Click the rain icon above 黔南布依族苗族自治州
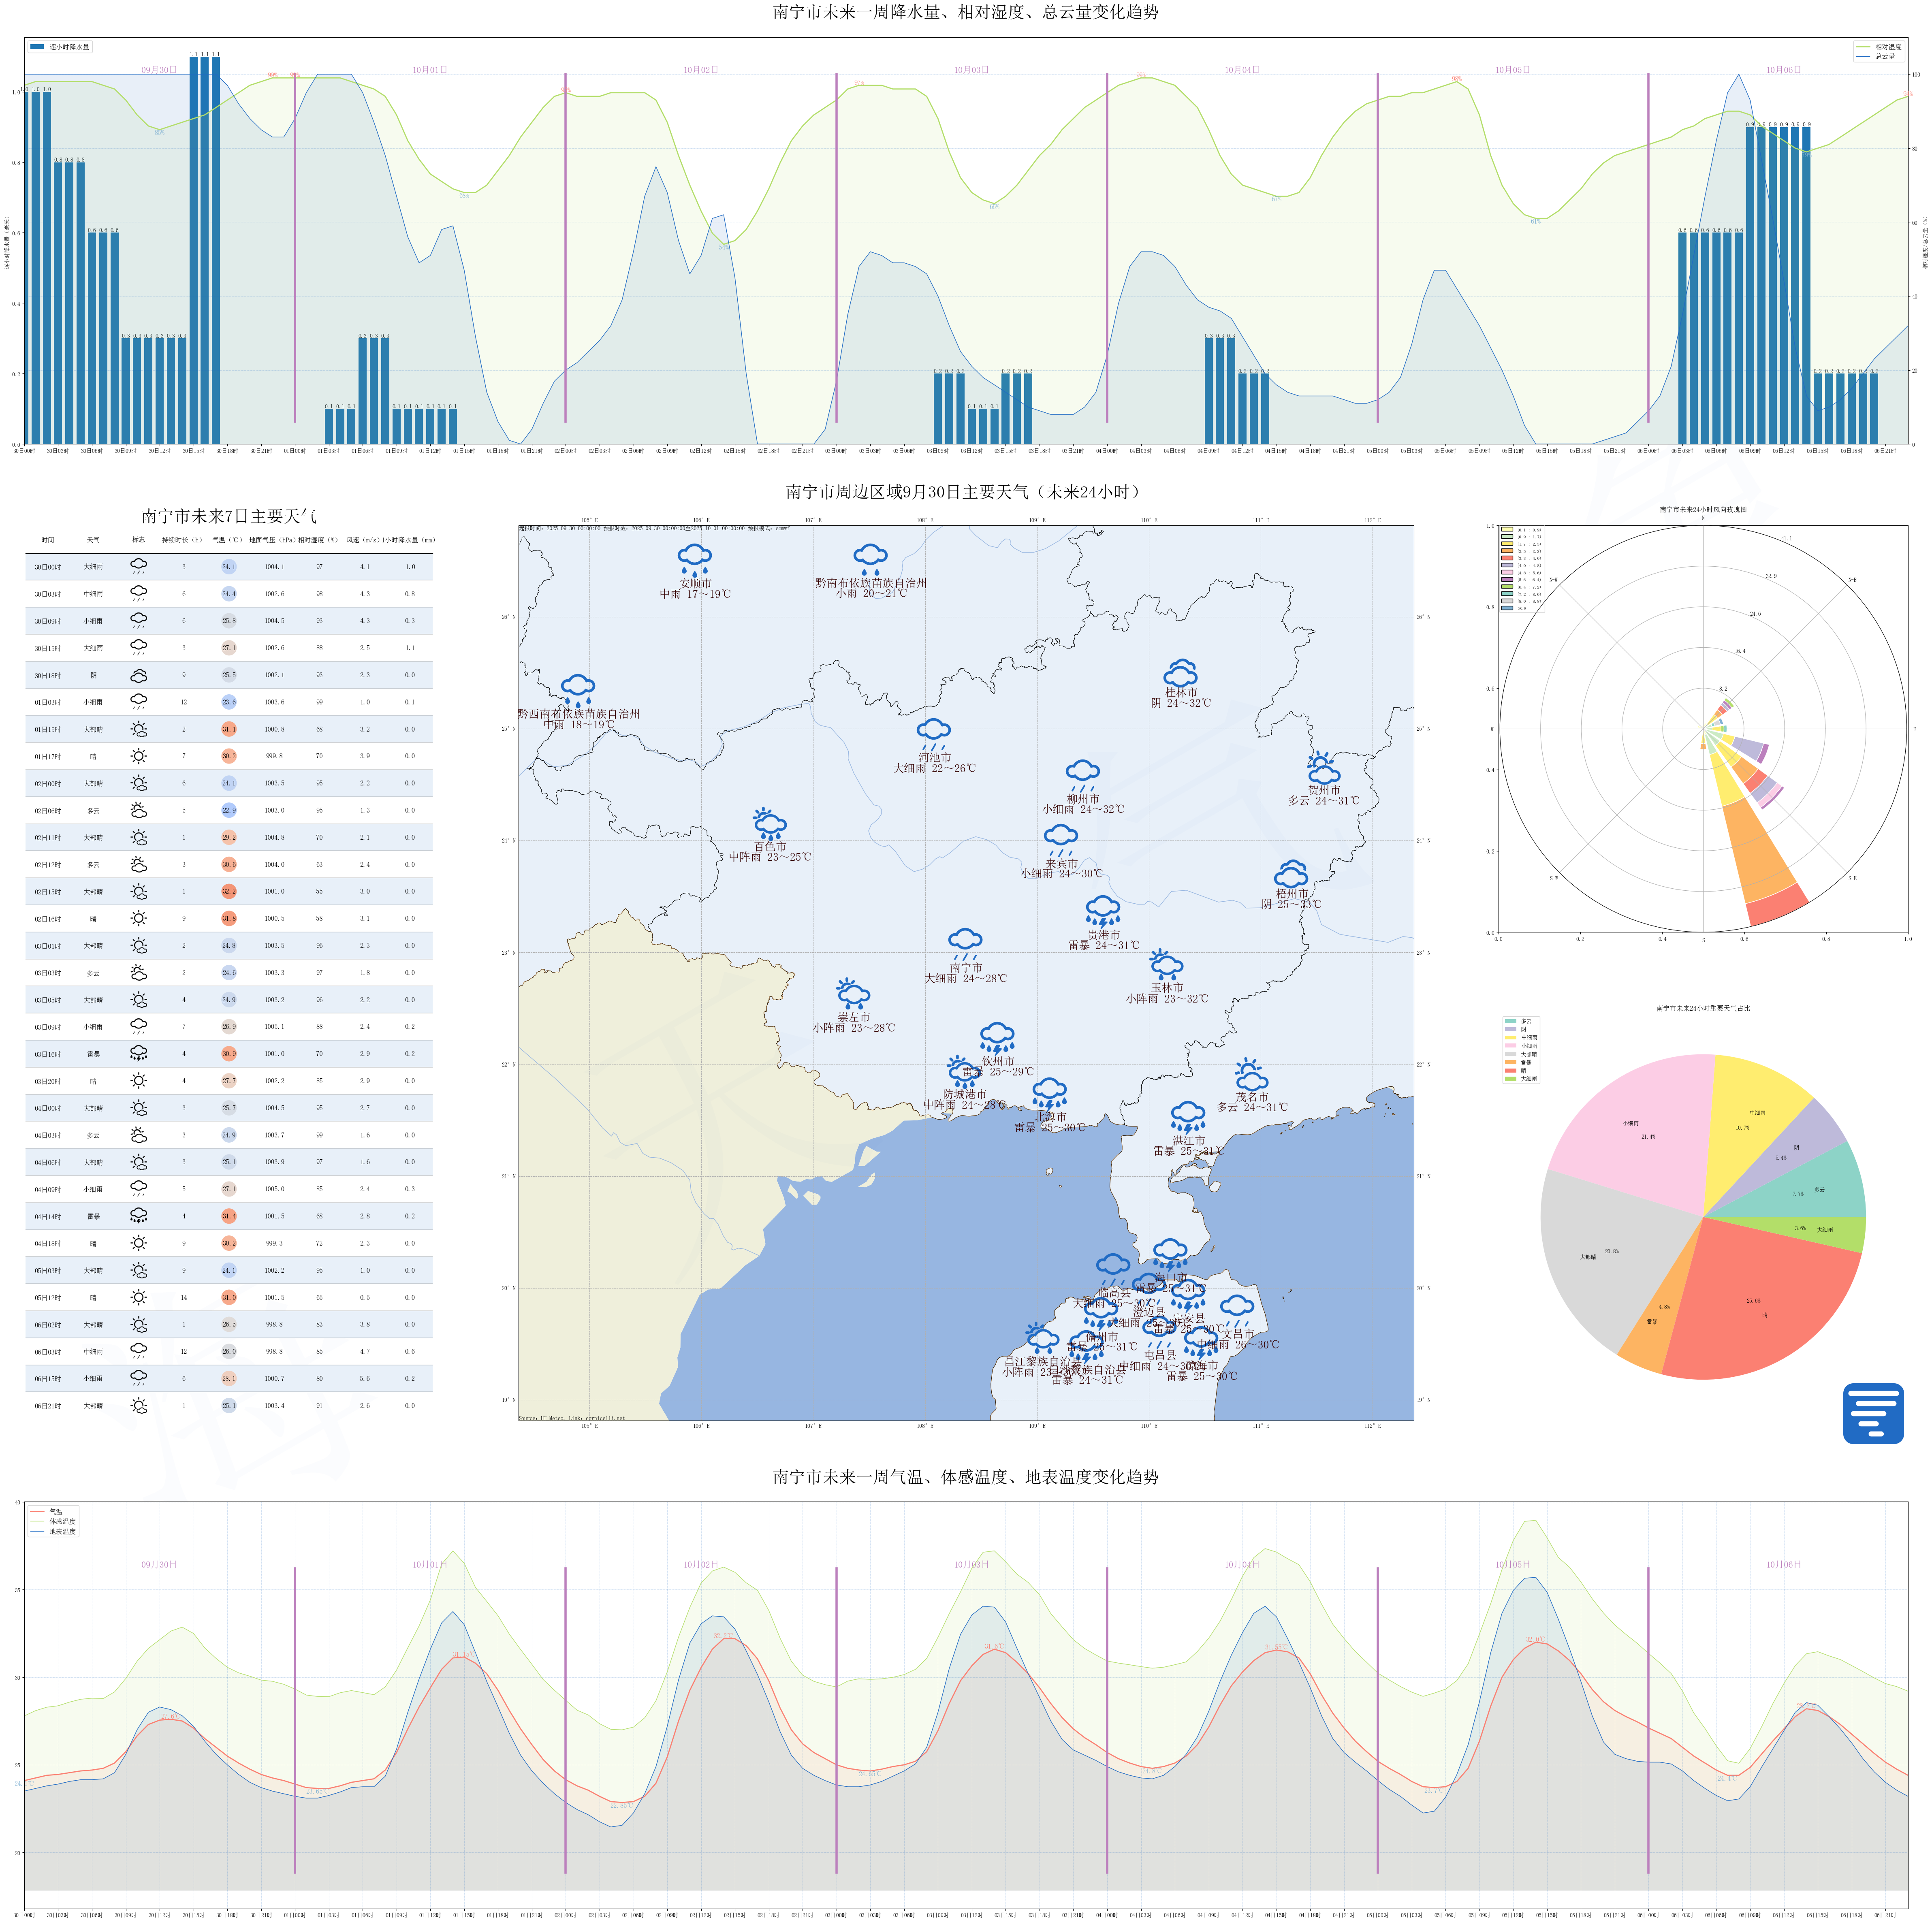1932x1922 pixels. pos(870,560)
